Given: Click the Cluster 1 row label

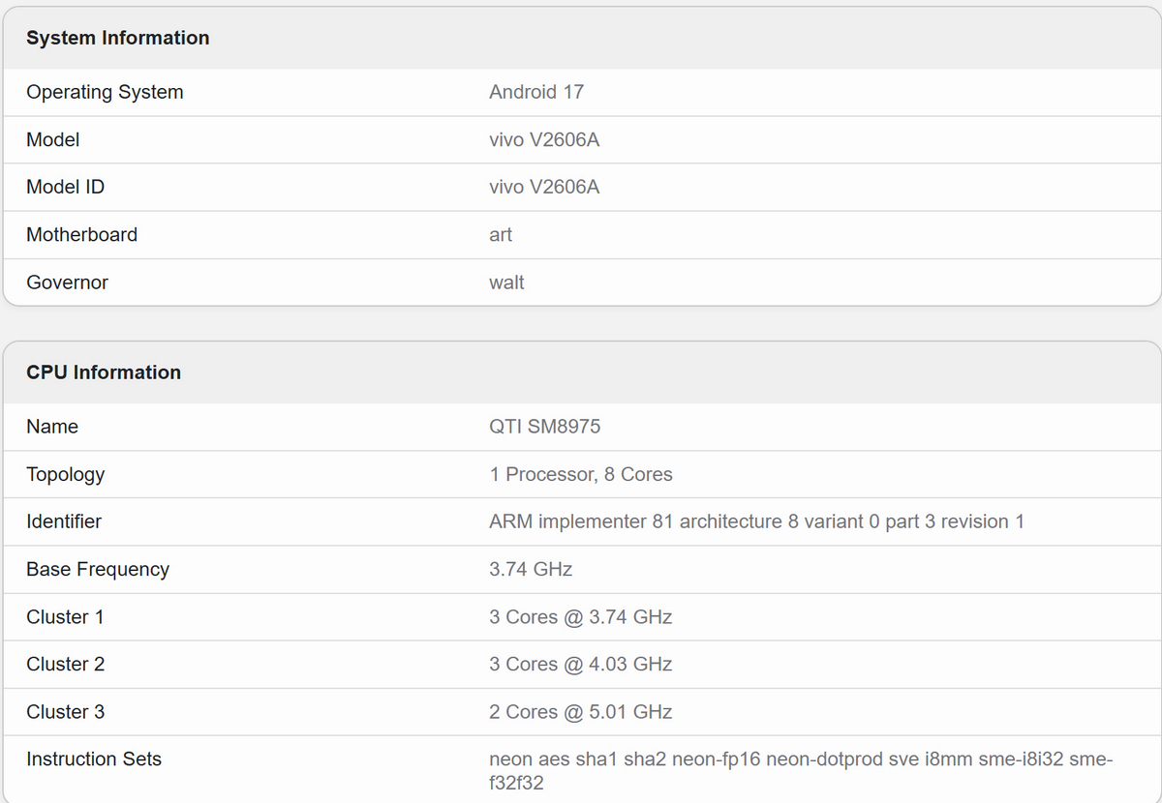Looking at the screenshot, I should coord(65,616).
